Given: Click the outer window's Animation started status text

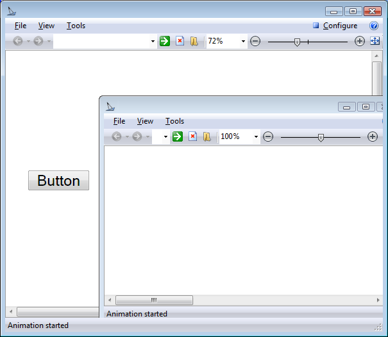Looking at the screenshot, I should pyautogui.click(x=38, y=325).
